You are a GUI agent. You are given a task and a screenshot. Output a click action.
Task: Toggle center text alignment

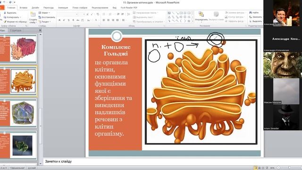(108, 20)
